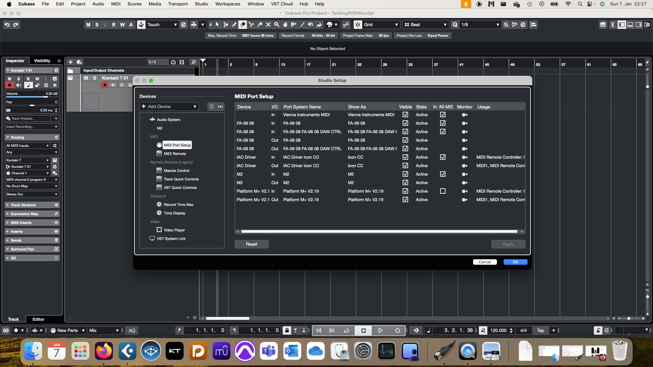Click the Reset button in Studio Setup
Image resolution: width=653 pixels, height=367 pixels.
(x=251, y=244)
